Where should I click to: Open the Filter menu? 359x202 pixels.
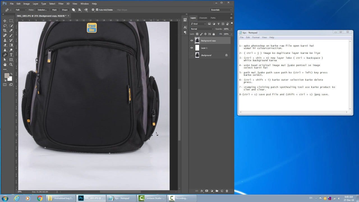click(x=61, y=4)
